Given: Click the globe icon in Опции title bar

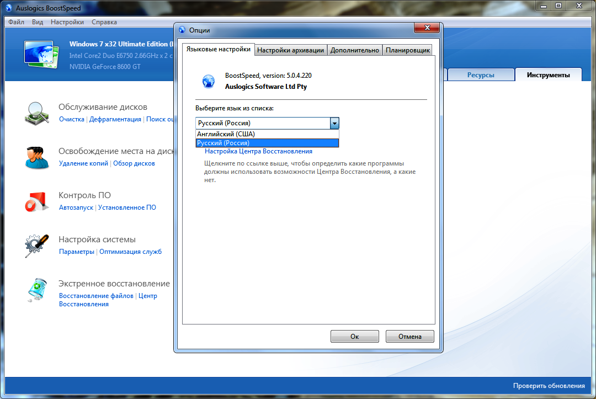Looking at the screenshot, I should pyautogui.click(x=182, y=30).
